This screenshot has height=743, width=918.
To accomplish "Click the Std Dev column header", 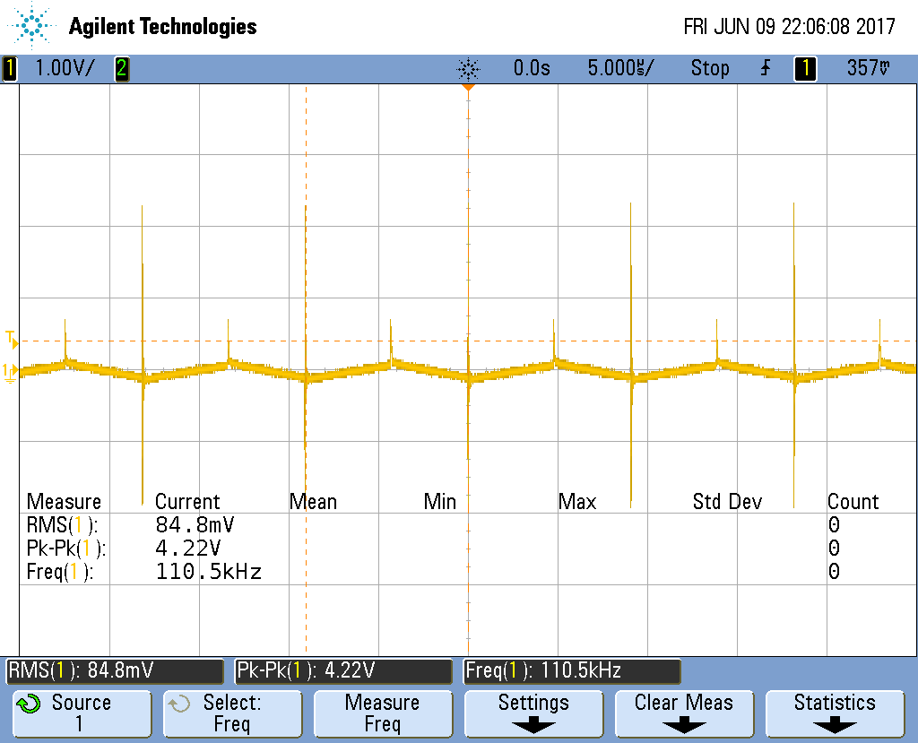I will [727, 502].
